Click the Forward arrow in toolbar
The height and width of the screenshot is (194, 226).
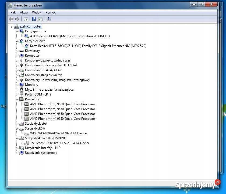coord(17,19)
